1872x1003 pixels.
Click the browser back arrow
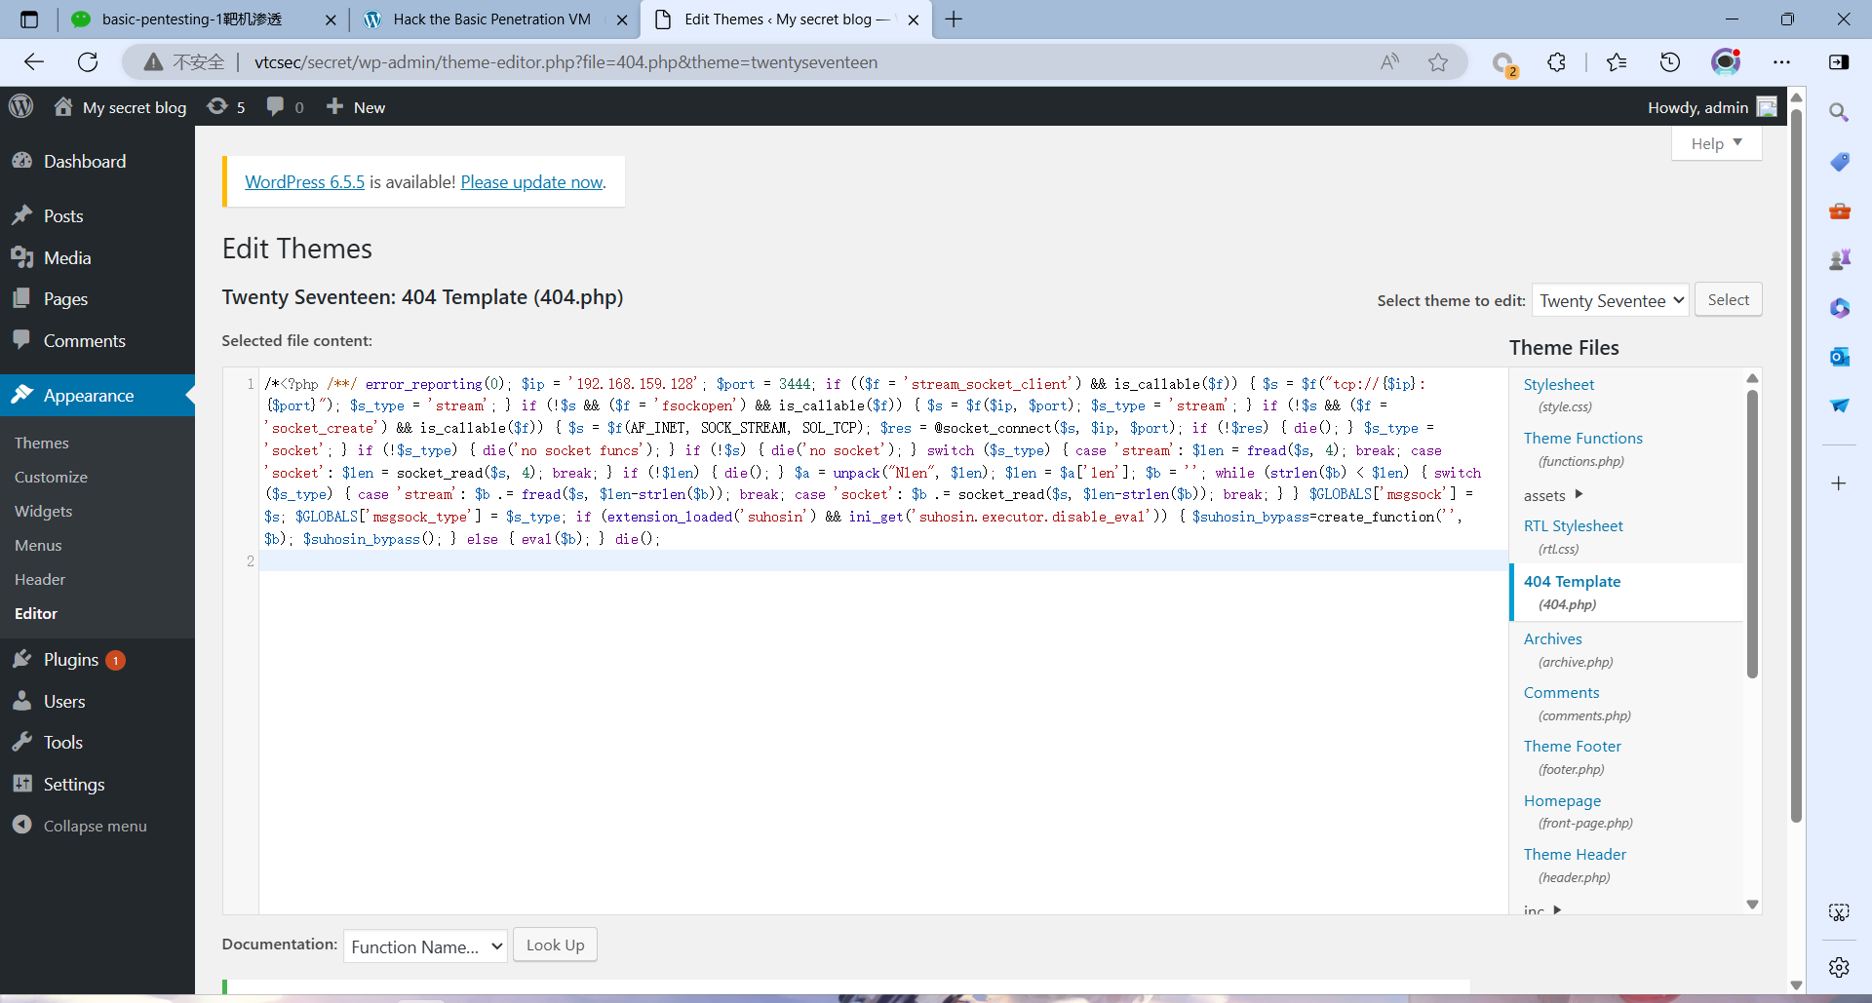(34, 62)
